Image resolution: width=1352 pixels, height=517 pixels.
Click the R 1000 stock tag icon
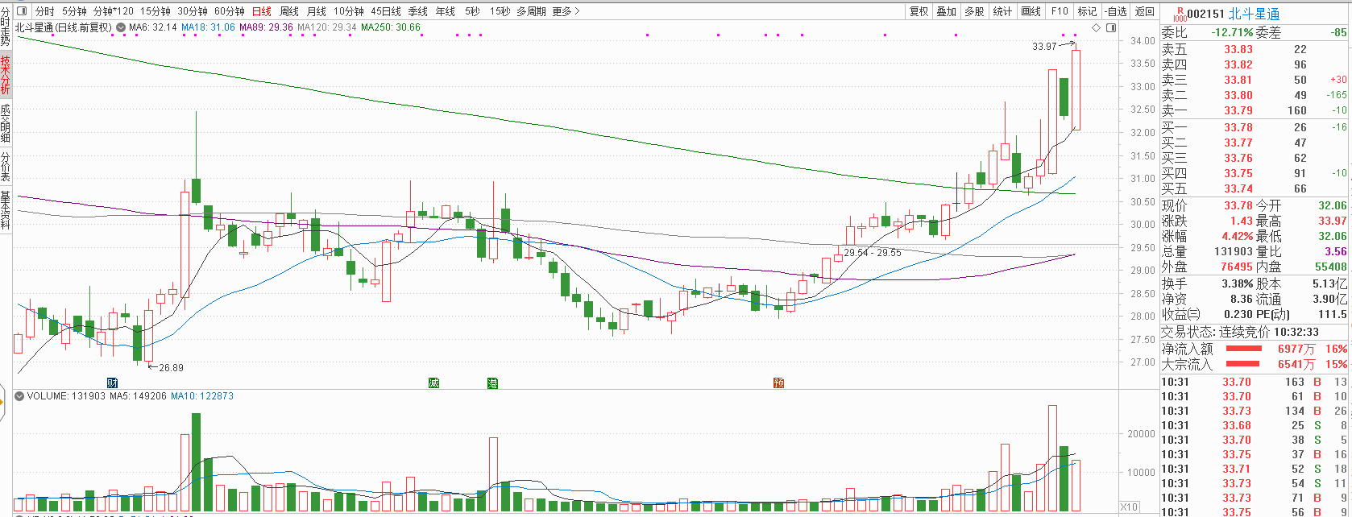click(x=1180, y=14)
